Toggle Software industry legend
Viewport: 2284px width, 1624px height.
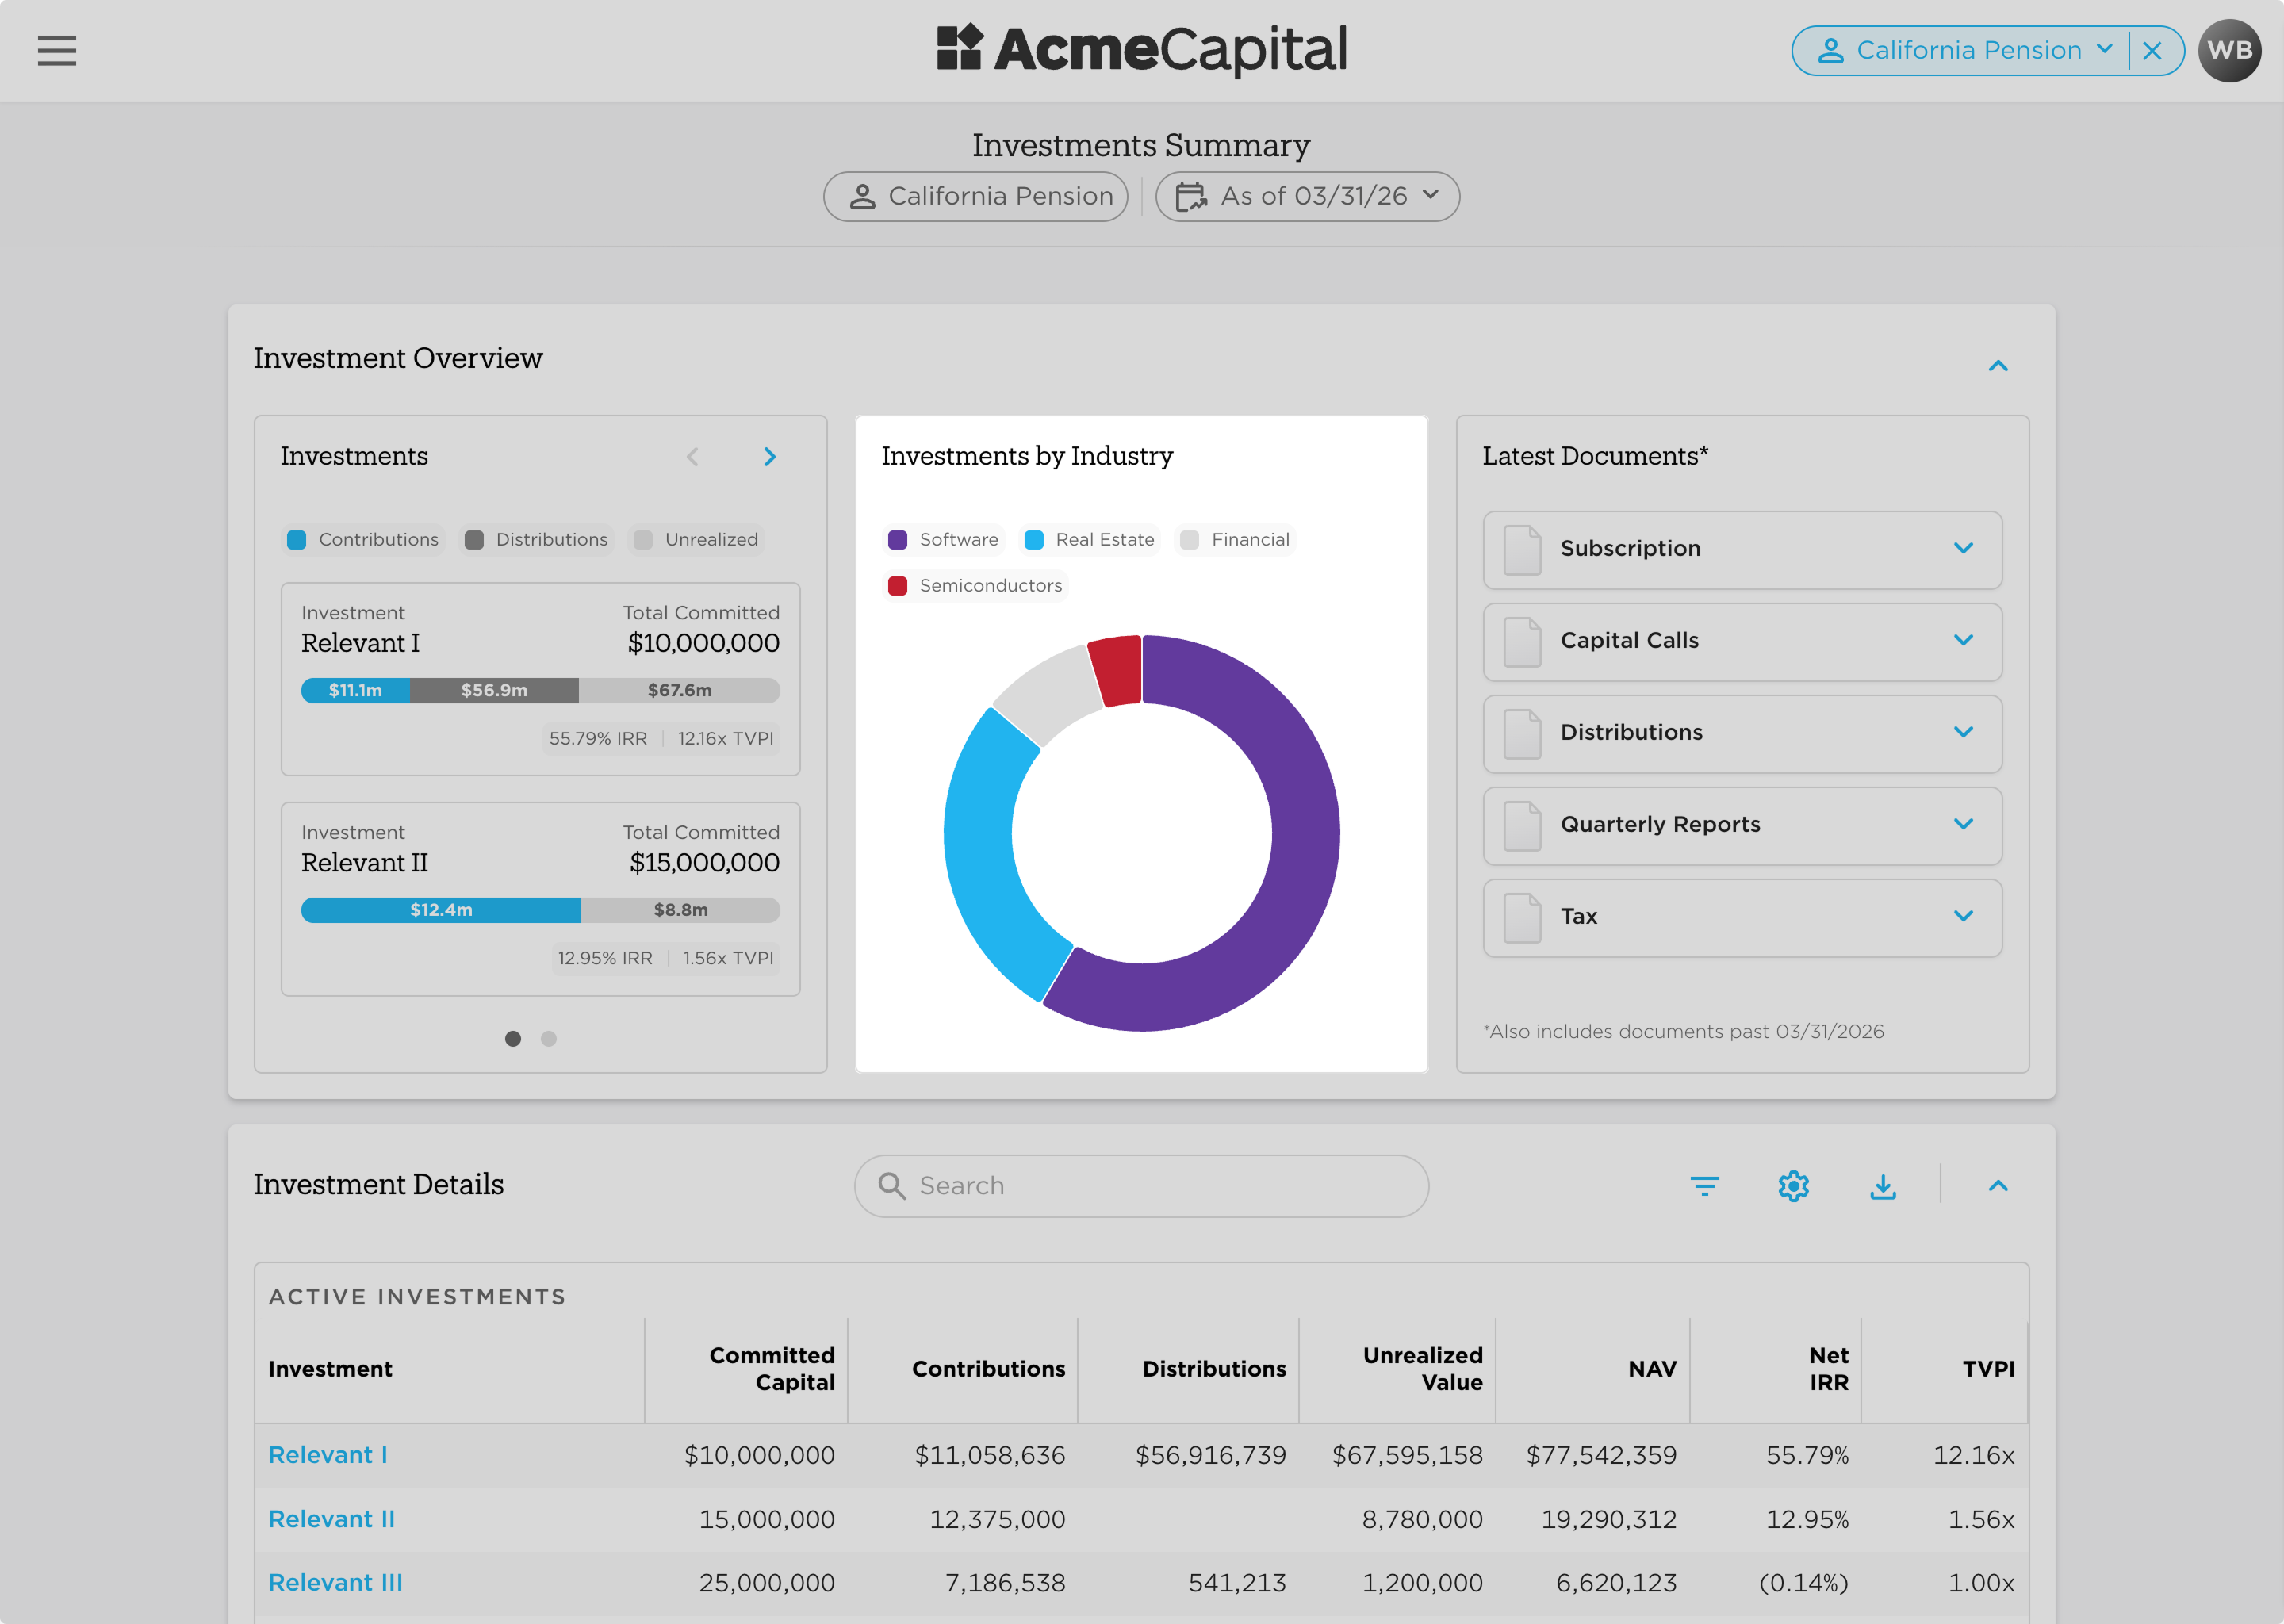(x=943, y=539)
